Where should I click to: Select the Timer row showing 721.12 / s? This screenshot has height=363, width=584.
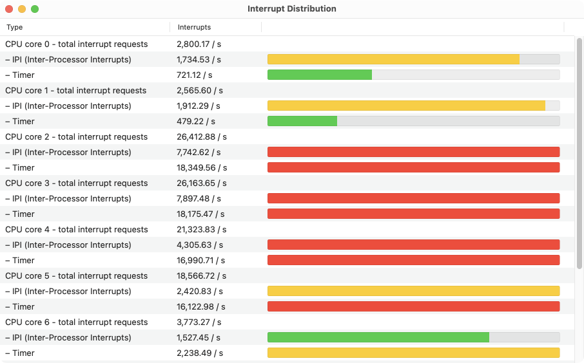click(x=287, y=75)
